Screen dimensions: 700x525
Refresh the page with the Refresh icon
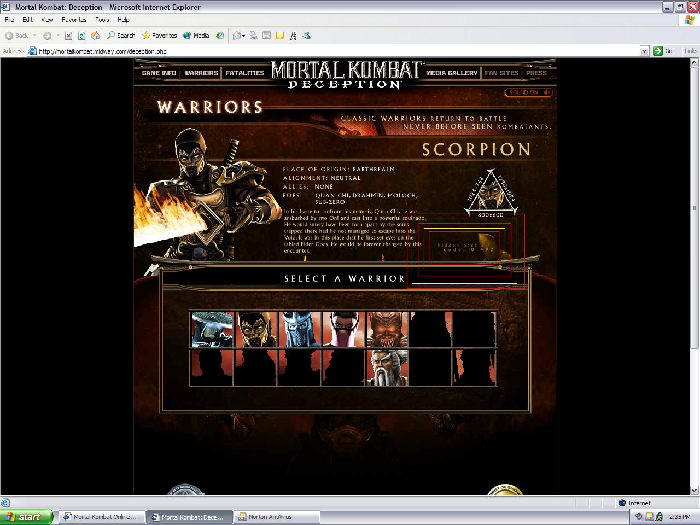(81, 36)
